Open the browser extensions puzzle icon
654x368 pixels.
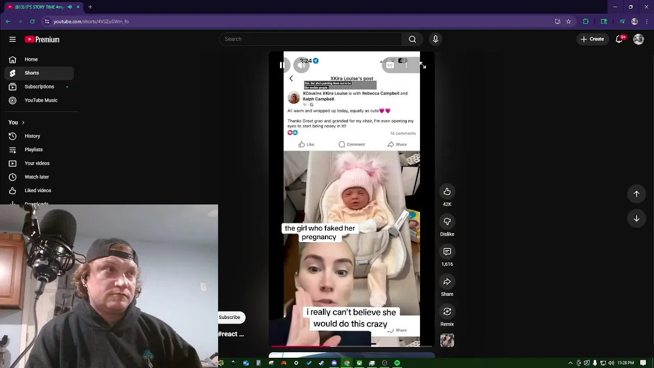(586, 21)
